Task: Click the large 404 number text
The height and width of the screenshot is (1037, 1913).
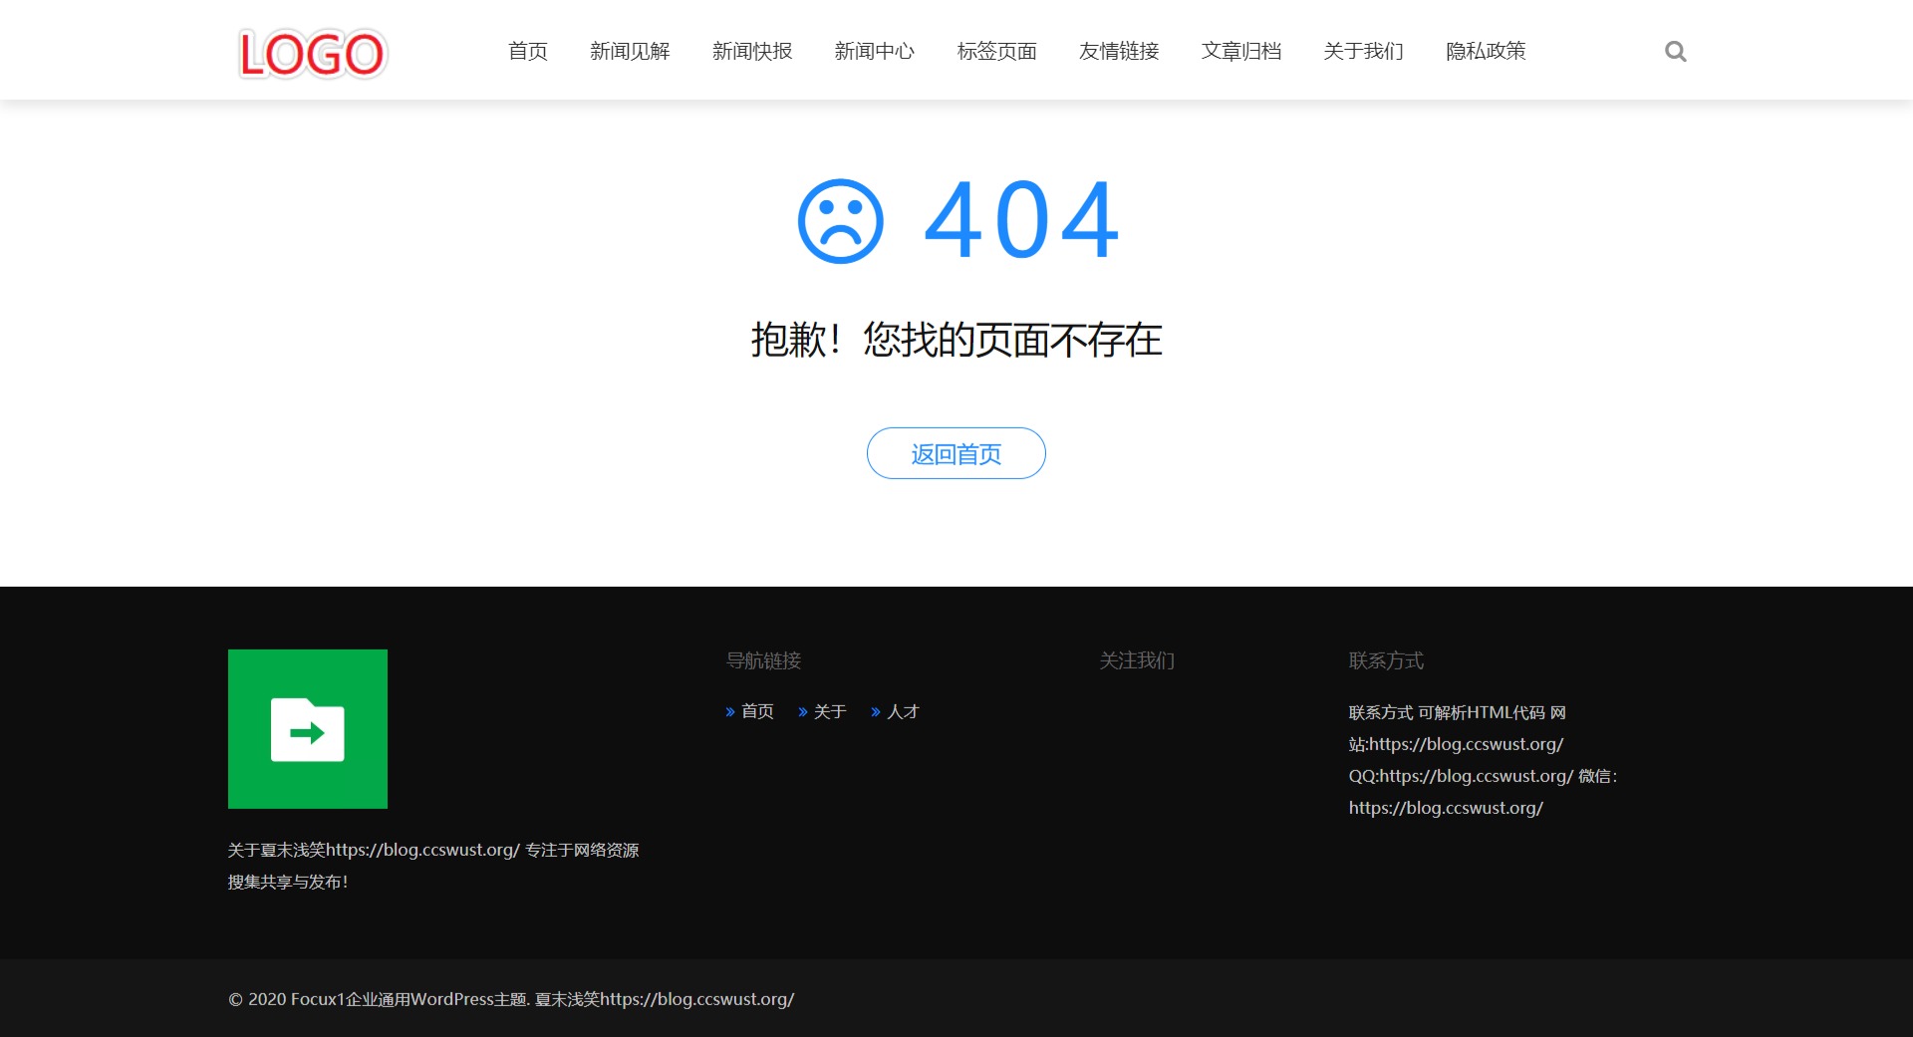Action: (1022, 220)
